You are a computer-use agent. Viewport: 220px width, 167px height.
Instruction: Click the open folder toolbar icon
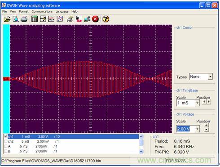point(7,19)
